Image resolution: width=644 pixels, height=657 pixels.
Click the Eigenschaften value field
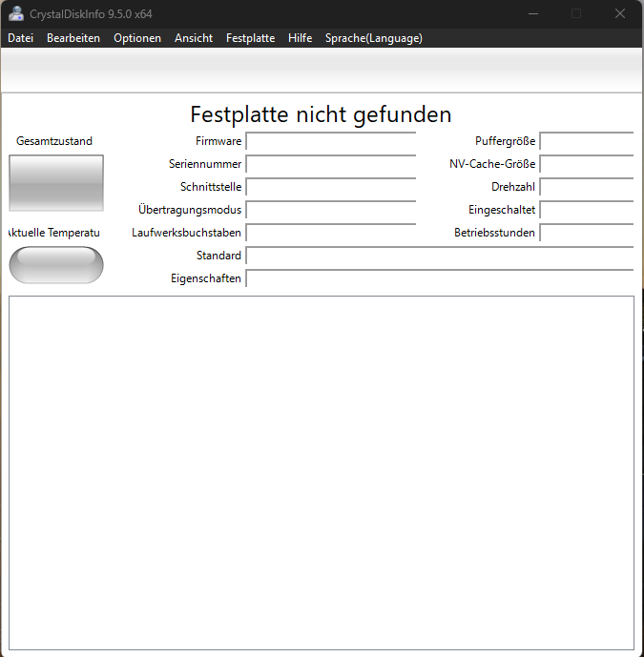pos(440,278)
